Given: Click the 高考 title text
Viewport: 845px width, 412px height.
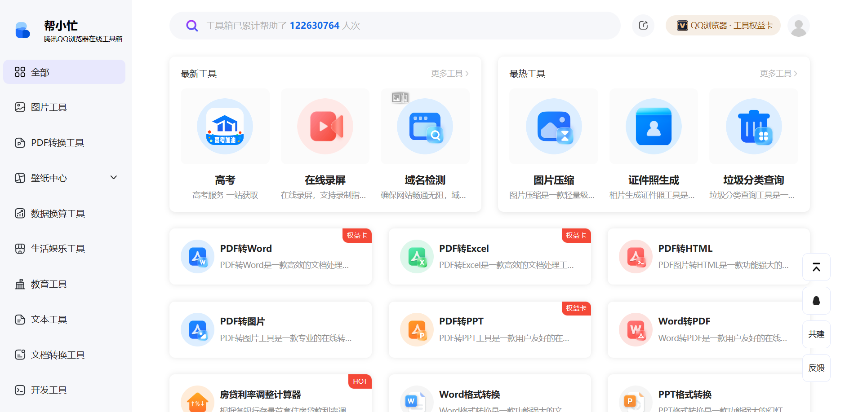Looking at the screenshot, I should pyautogui.click(x=225, y=180).
